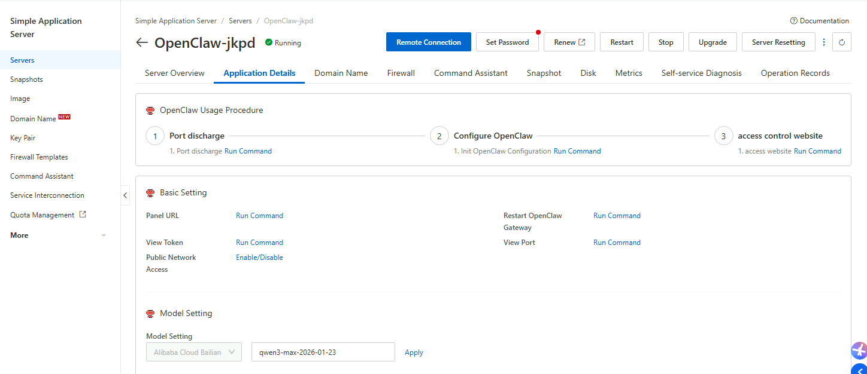Click the Documentation help icon
The height and width of the screenshot is (374, 867).
tap(794, 21)
